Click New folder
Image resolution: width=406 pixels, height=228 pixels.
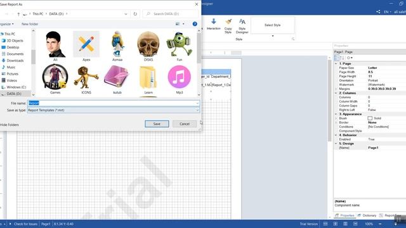[30, 24]
